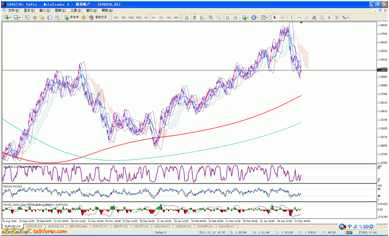Screen dimensions: 389x236
Task: Toggle the Market Watch window icon
Action: click(x=27, y=17)
